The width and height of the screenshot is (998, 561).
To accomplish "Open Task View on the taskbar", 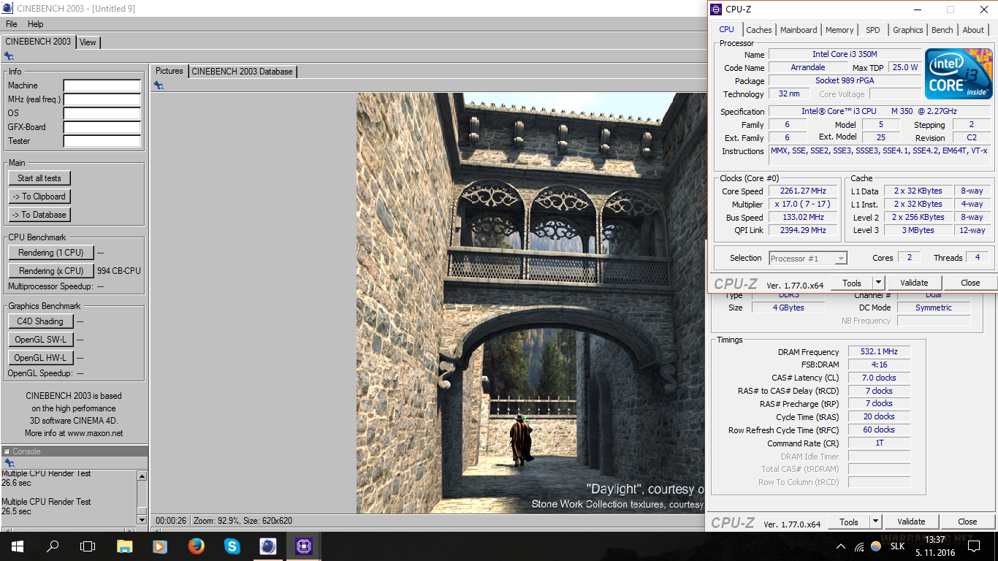I will point(88,546).
